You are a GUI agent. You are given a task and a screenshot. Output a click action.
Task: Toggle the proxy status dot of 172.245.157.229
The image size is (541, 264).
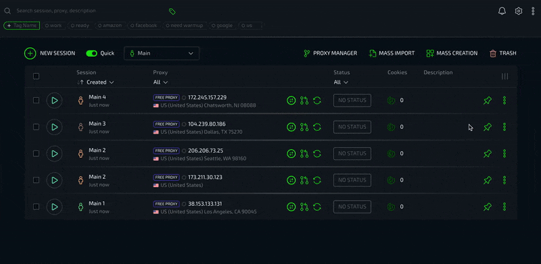[184, 97]
